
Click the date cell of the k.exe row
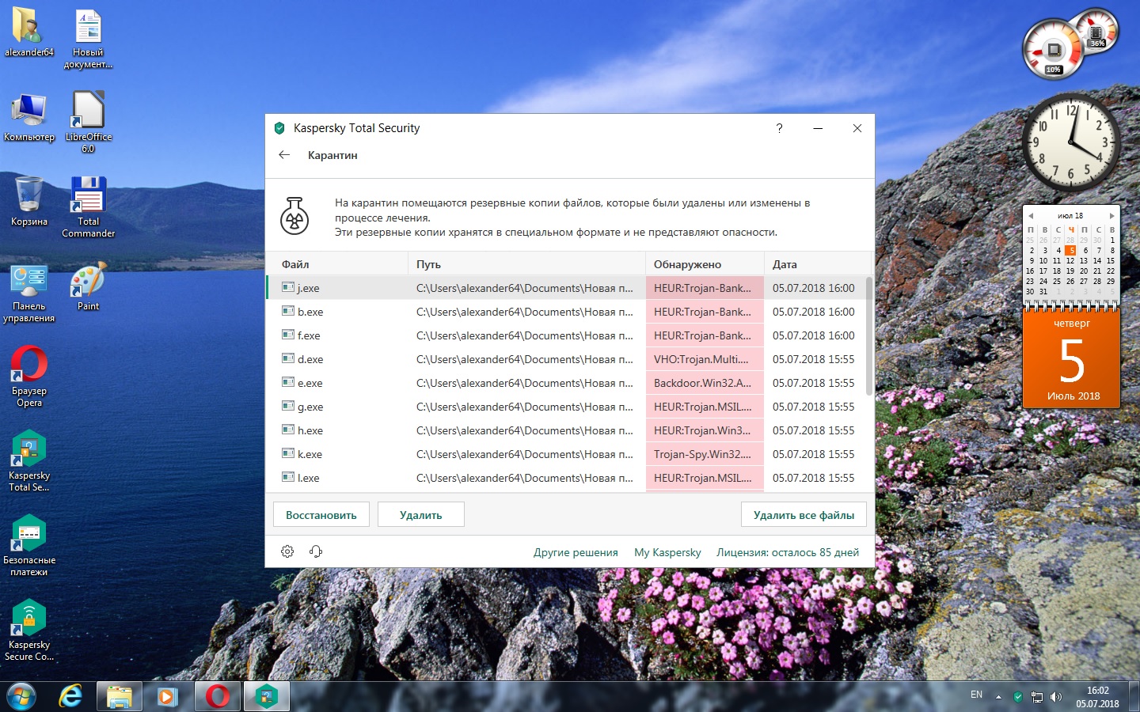coord(815,454)
